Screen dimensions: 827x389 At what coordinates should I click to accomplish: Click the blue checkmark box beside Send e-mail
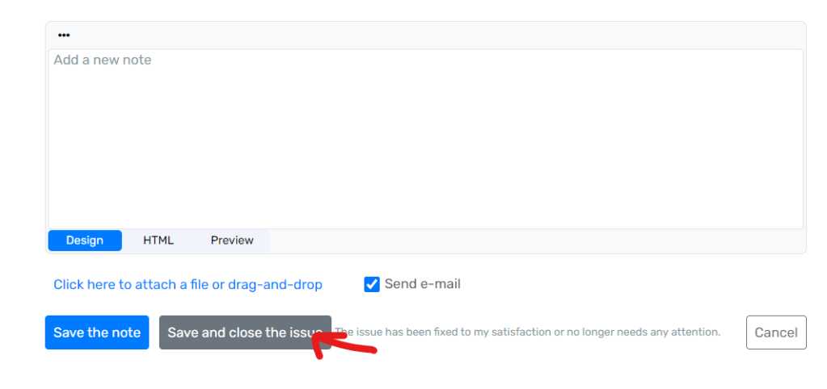(x=372, y=285)
